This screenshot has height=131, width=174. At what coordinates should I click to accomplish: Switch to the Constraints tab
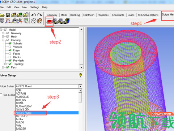point(118,15)
